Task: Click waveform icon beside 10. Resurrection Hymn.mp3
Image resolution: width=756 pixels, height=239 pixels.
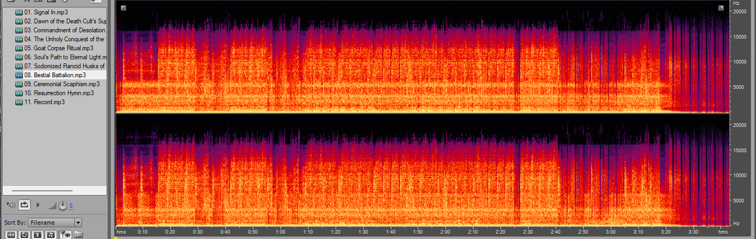Action: (x=19, y=93)
